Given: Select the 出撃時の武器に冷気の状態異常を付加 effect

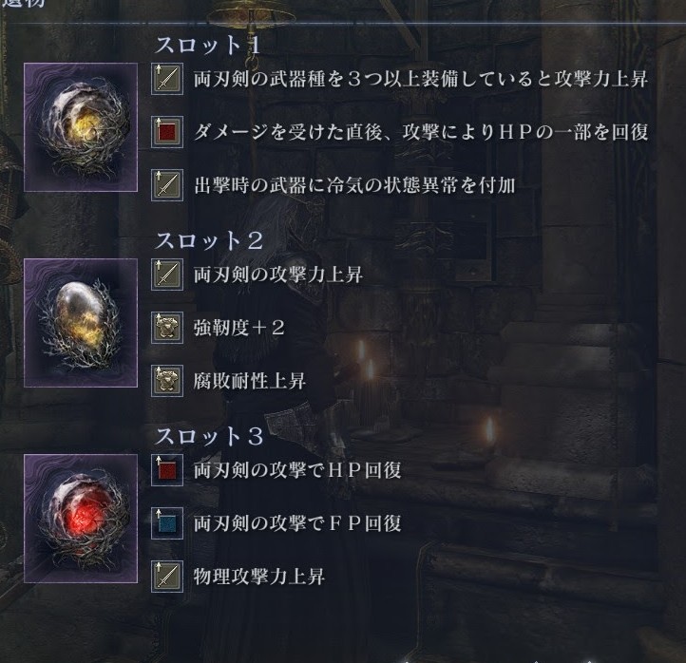Looking at the screenshot, I should pyautogui.click(x=354, y=185).
